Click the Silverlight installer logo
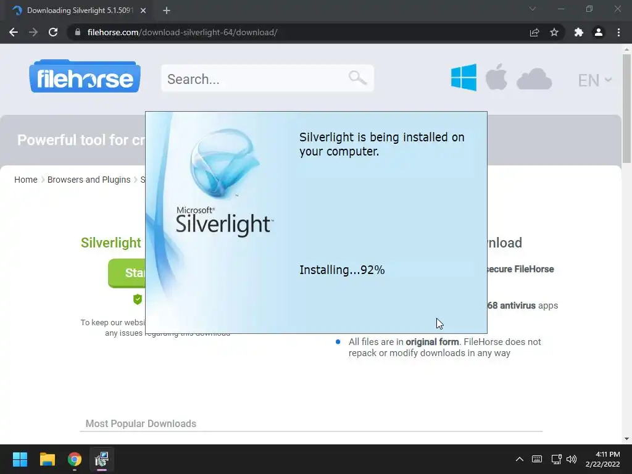The height and width of the screenshot is (474, 632). 225,181
